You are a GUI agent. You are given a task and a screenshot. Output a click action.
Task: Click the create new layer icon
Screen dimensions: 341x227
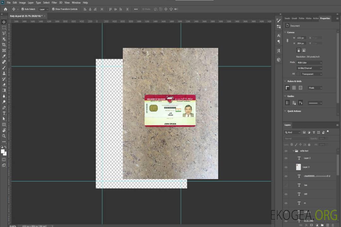(328, 225)
